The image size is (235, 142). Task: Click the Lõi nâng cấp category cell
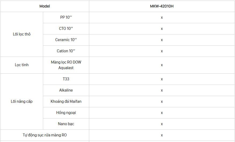point(22,101)
